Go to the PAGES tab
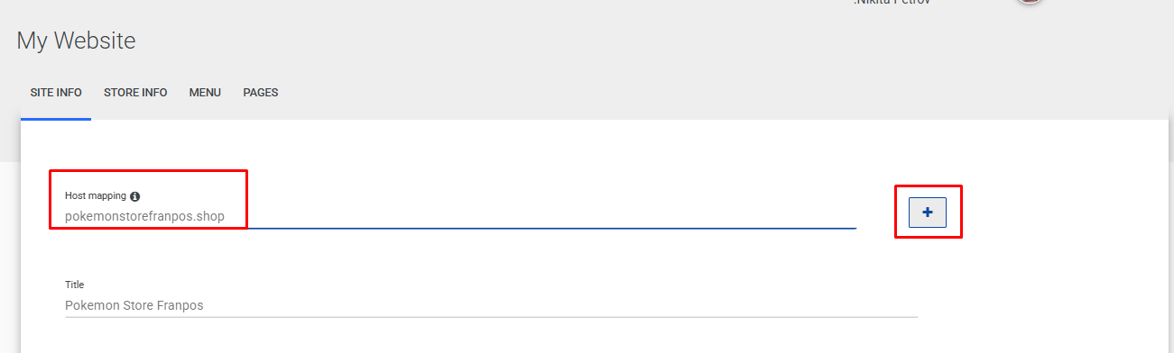The width and height of the screenshot is (1174, 353). (261, 93)
